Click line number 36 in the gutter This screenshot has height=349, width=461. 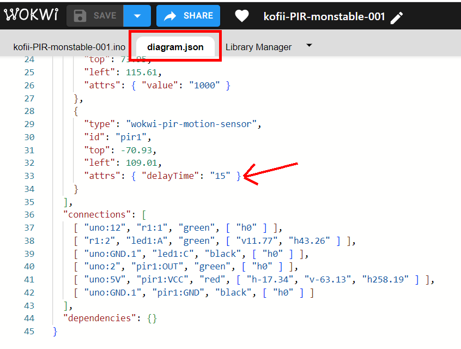(x=29, y=214)
